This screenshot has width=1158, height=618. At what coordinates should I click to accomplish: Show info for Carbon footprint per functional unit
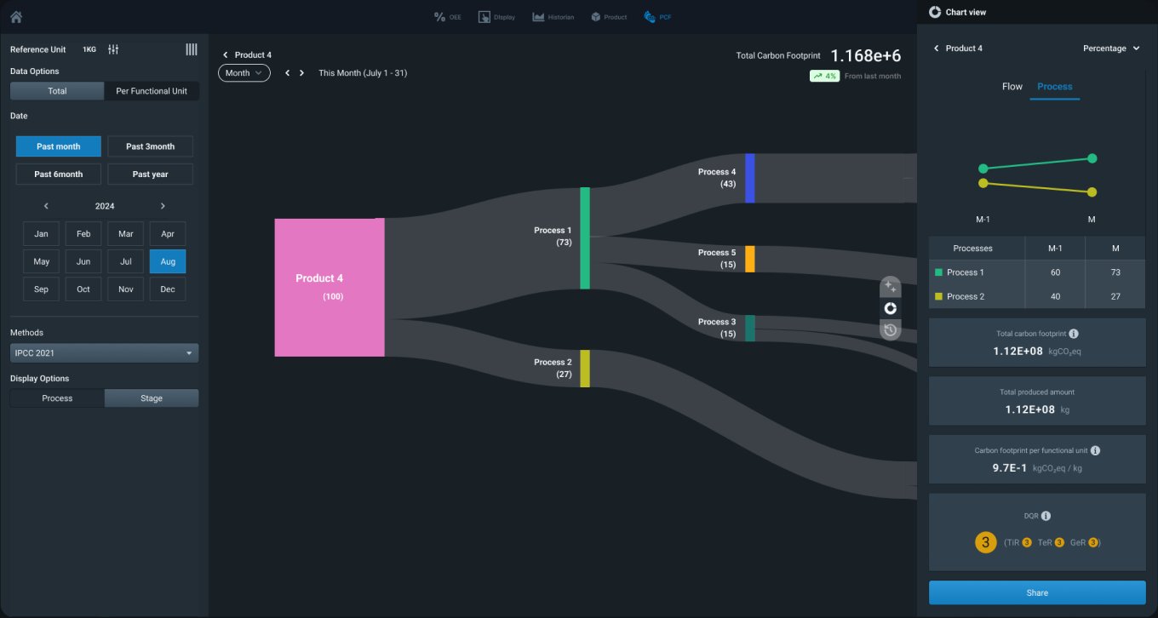[1096, 450]
